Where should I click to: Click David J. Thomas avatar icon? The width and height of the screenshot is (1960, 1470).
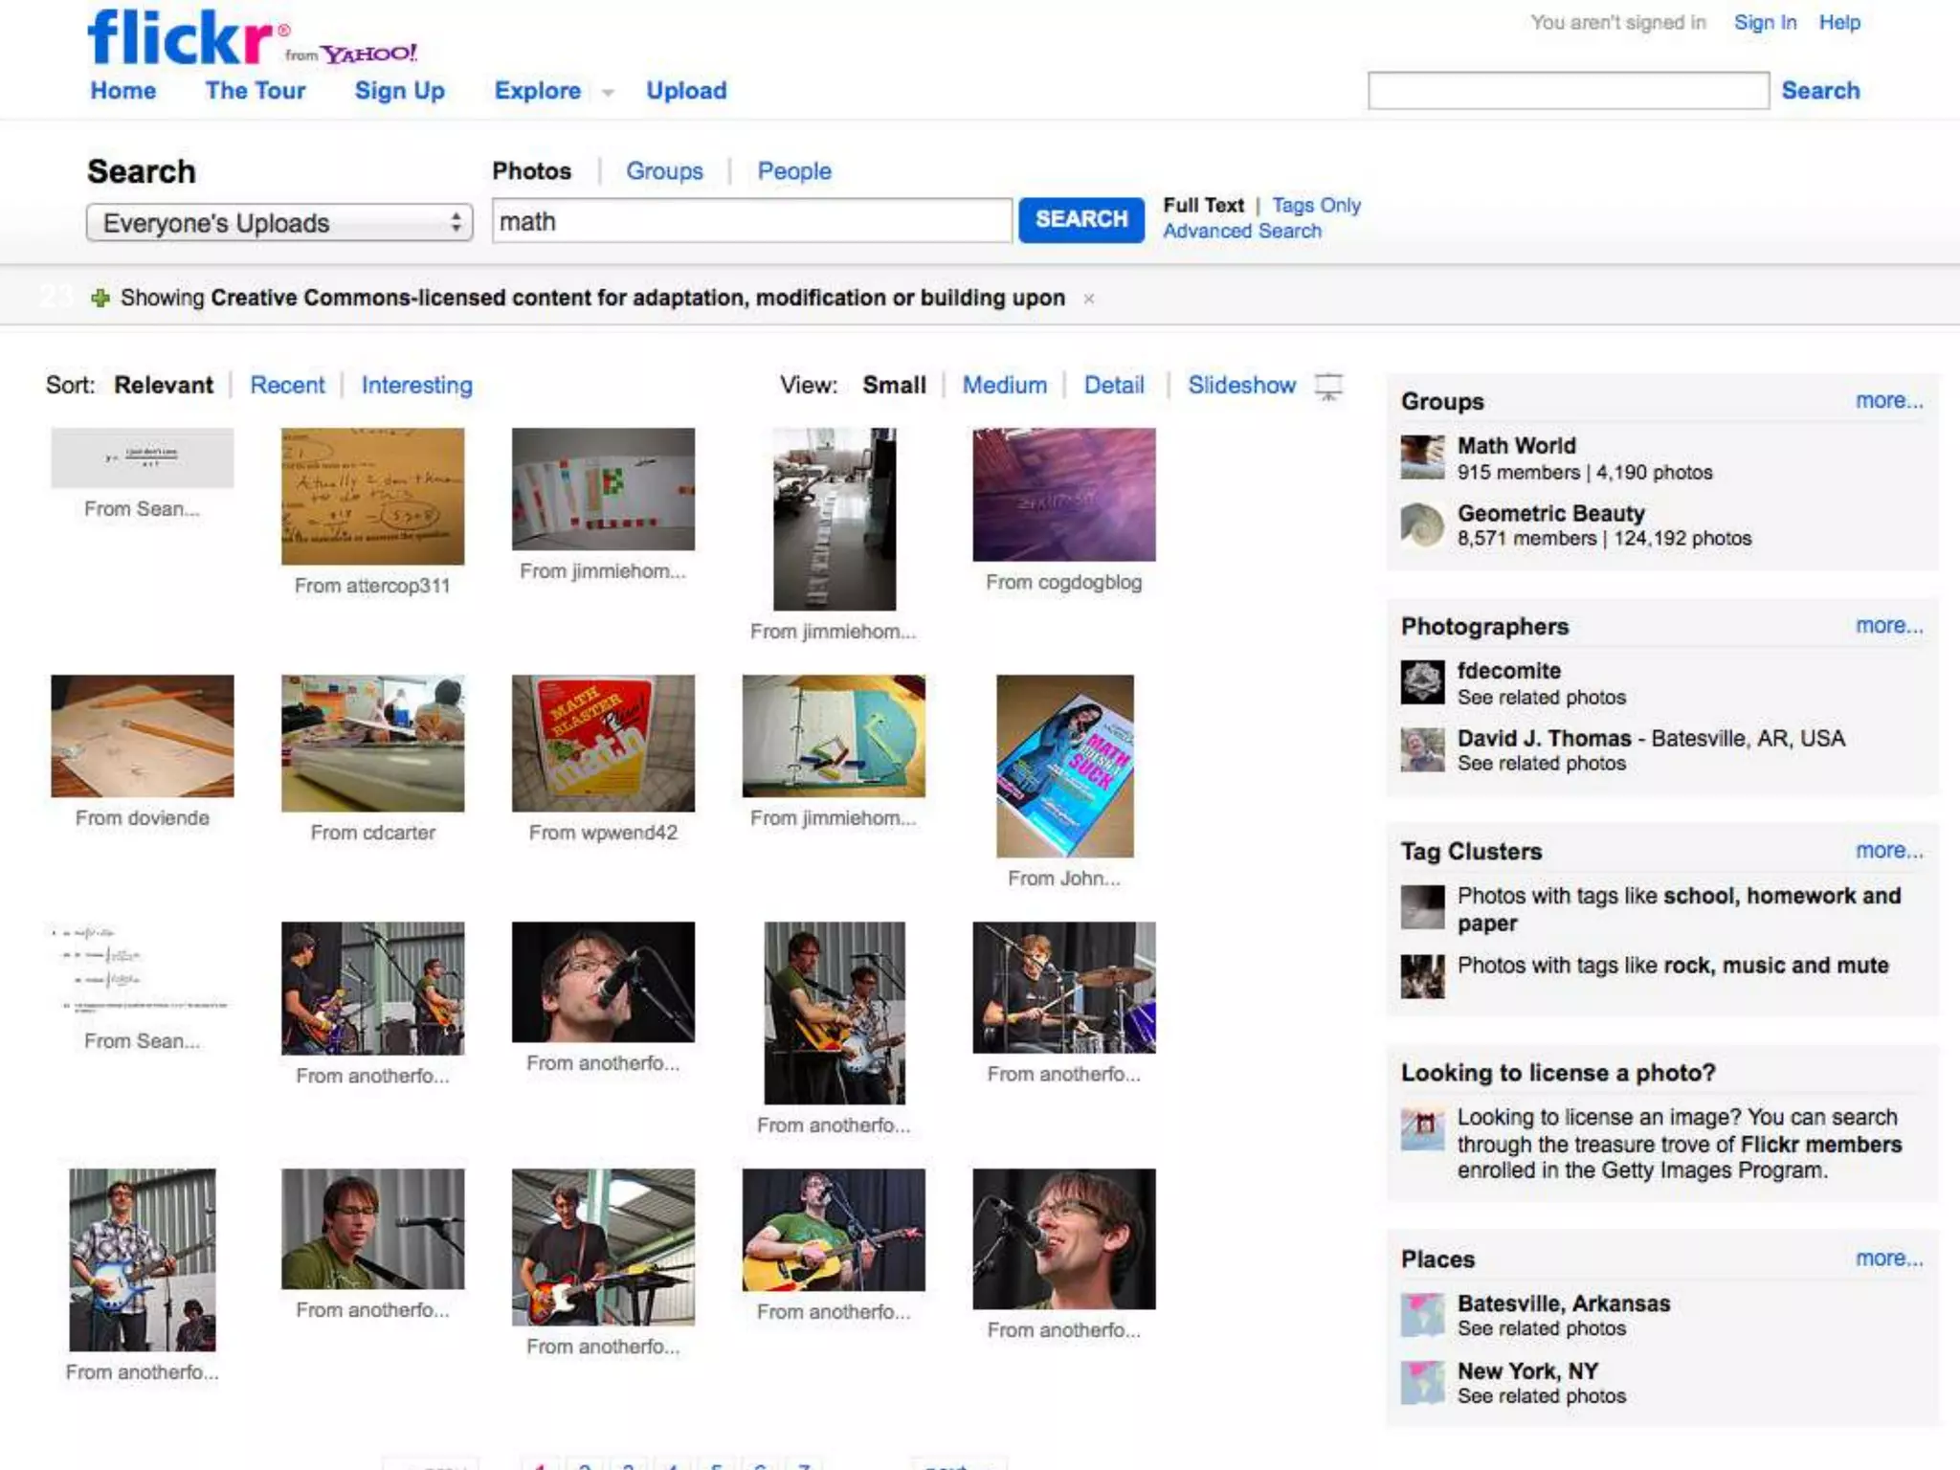[x=1422, y=749]
